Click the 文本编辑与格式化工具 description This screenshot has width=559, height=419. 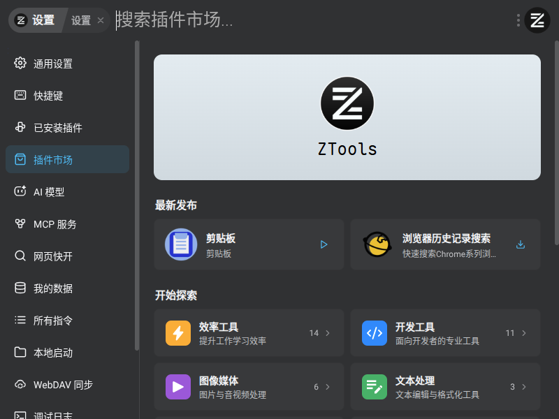coord(437,395)
